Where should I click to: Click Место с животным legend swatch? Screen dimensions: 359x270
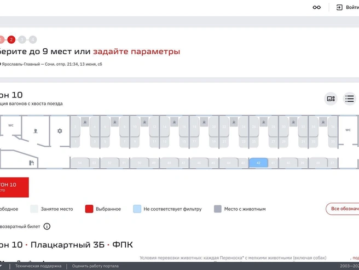[217, 209]
